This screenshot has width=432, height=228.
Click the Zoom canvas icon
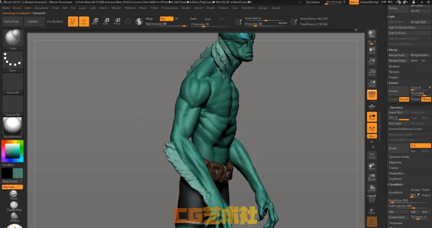(x=372, y=62)
